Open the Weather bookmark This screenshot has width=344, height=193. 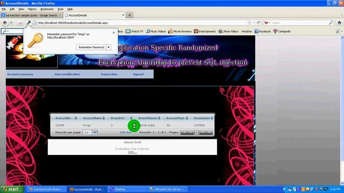tap(247, 32)
